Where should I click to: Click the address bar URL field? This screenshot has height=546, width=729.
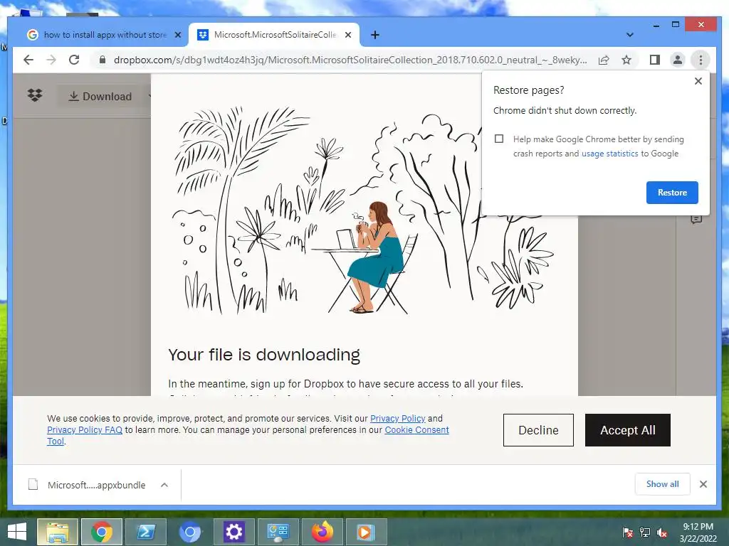pyautogui.click(x=350, y=60)
